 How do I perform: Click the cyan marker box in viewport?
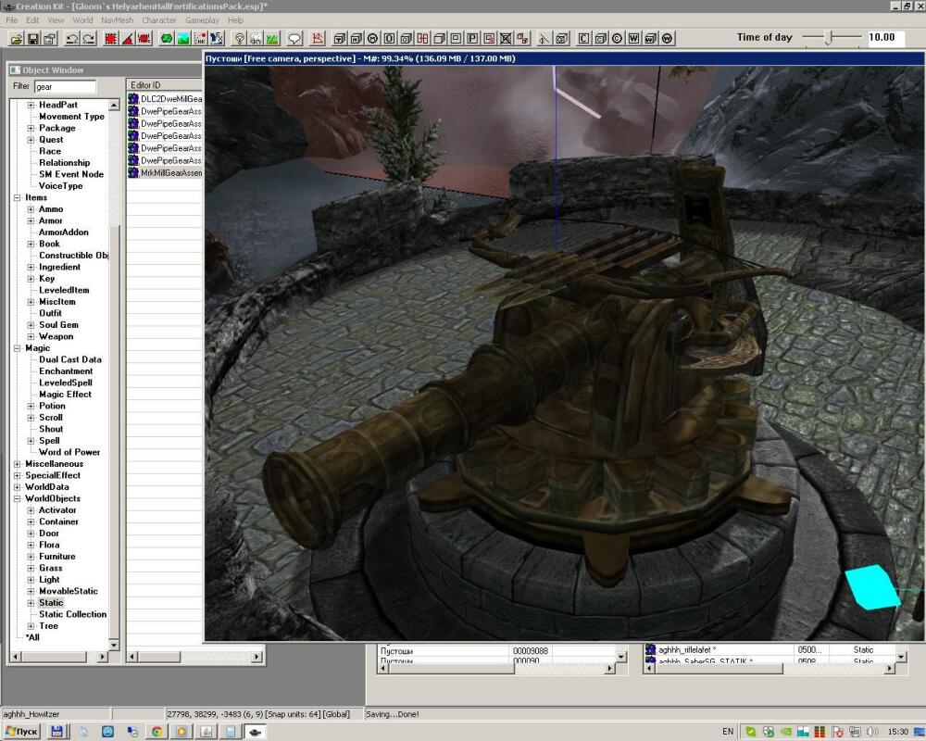[871, 586]
